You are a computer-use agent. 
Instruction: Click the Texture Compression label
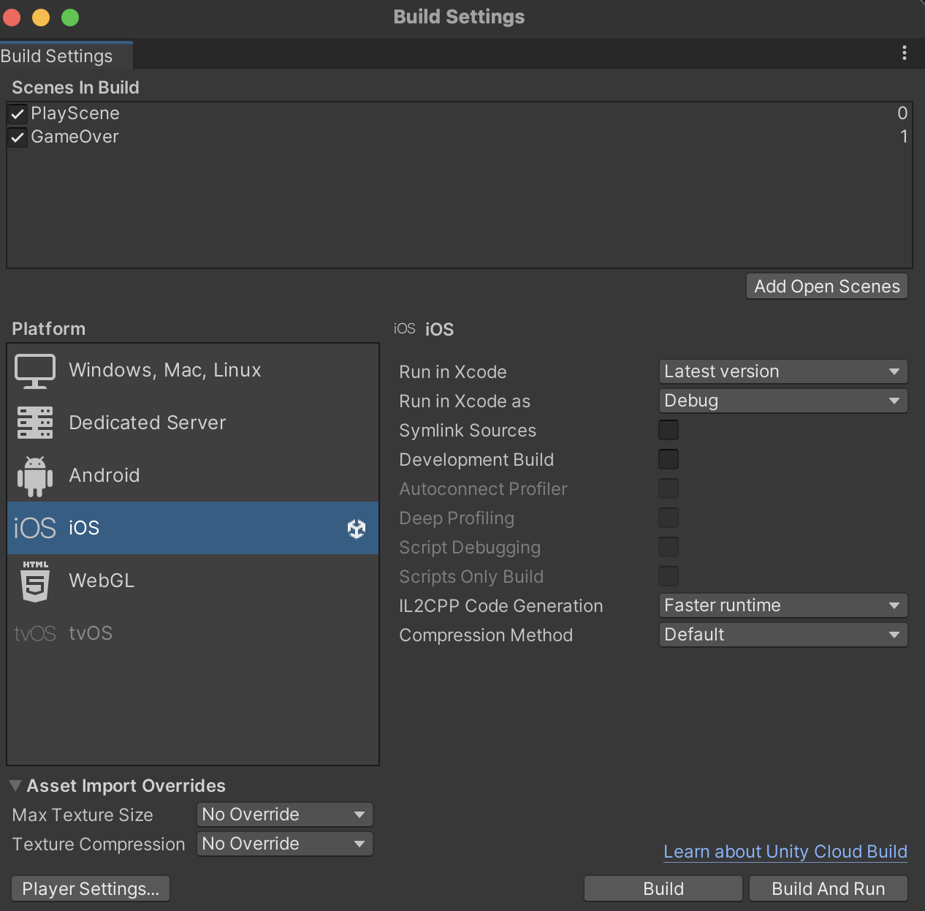(99, 844)
